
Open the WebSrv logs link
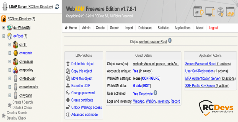pos(151,101)
